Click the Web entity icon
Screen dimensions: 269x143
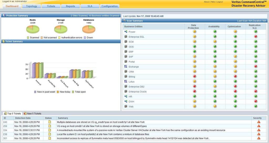(126, 106)
